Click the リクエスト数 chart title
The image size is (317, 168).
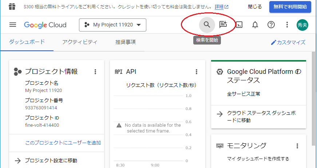coord(161,85)
